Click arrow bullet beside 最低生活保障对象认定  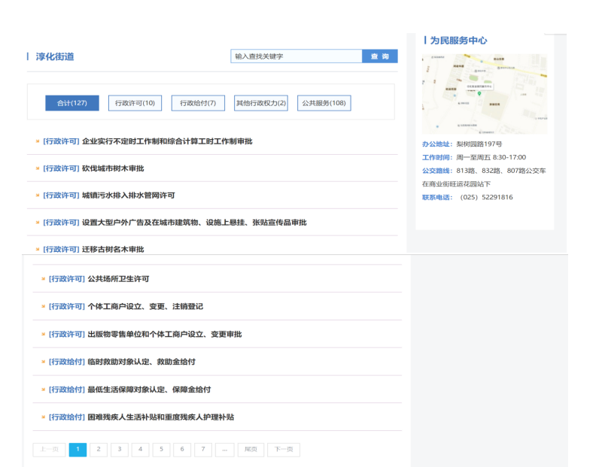pos(44,390)
